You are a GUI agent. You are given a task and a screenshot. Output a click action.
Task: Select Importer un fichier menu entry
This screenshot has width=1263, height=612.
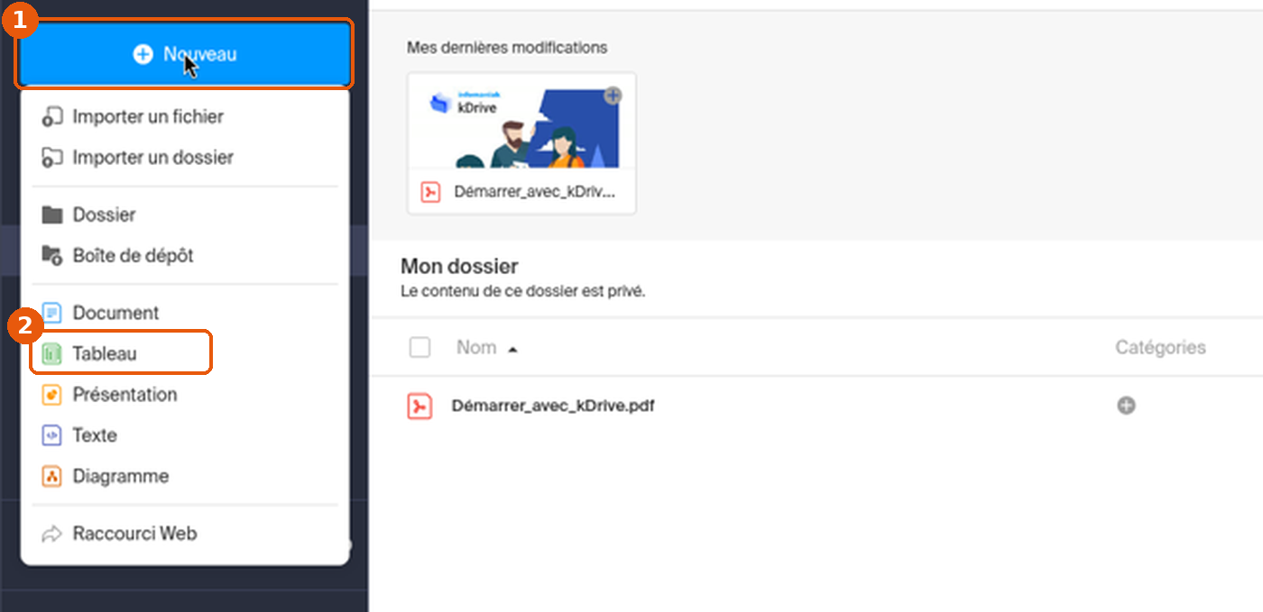tap(185, 116)
